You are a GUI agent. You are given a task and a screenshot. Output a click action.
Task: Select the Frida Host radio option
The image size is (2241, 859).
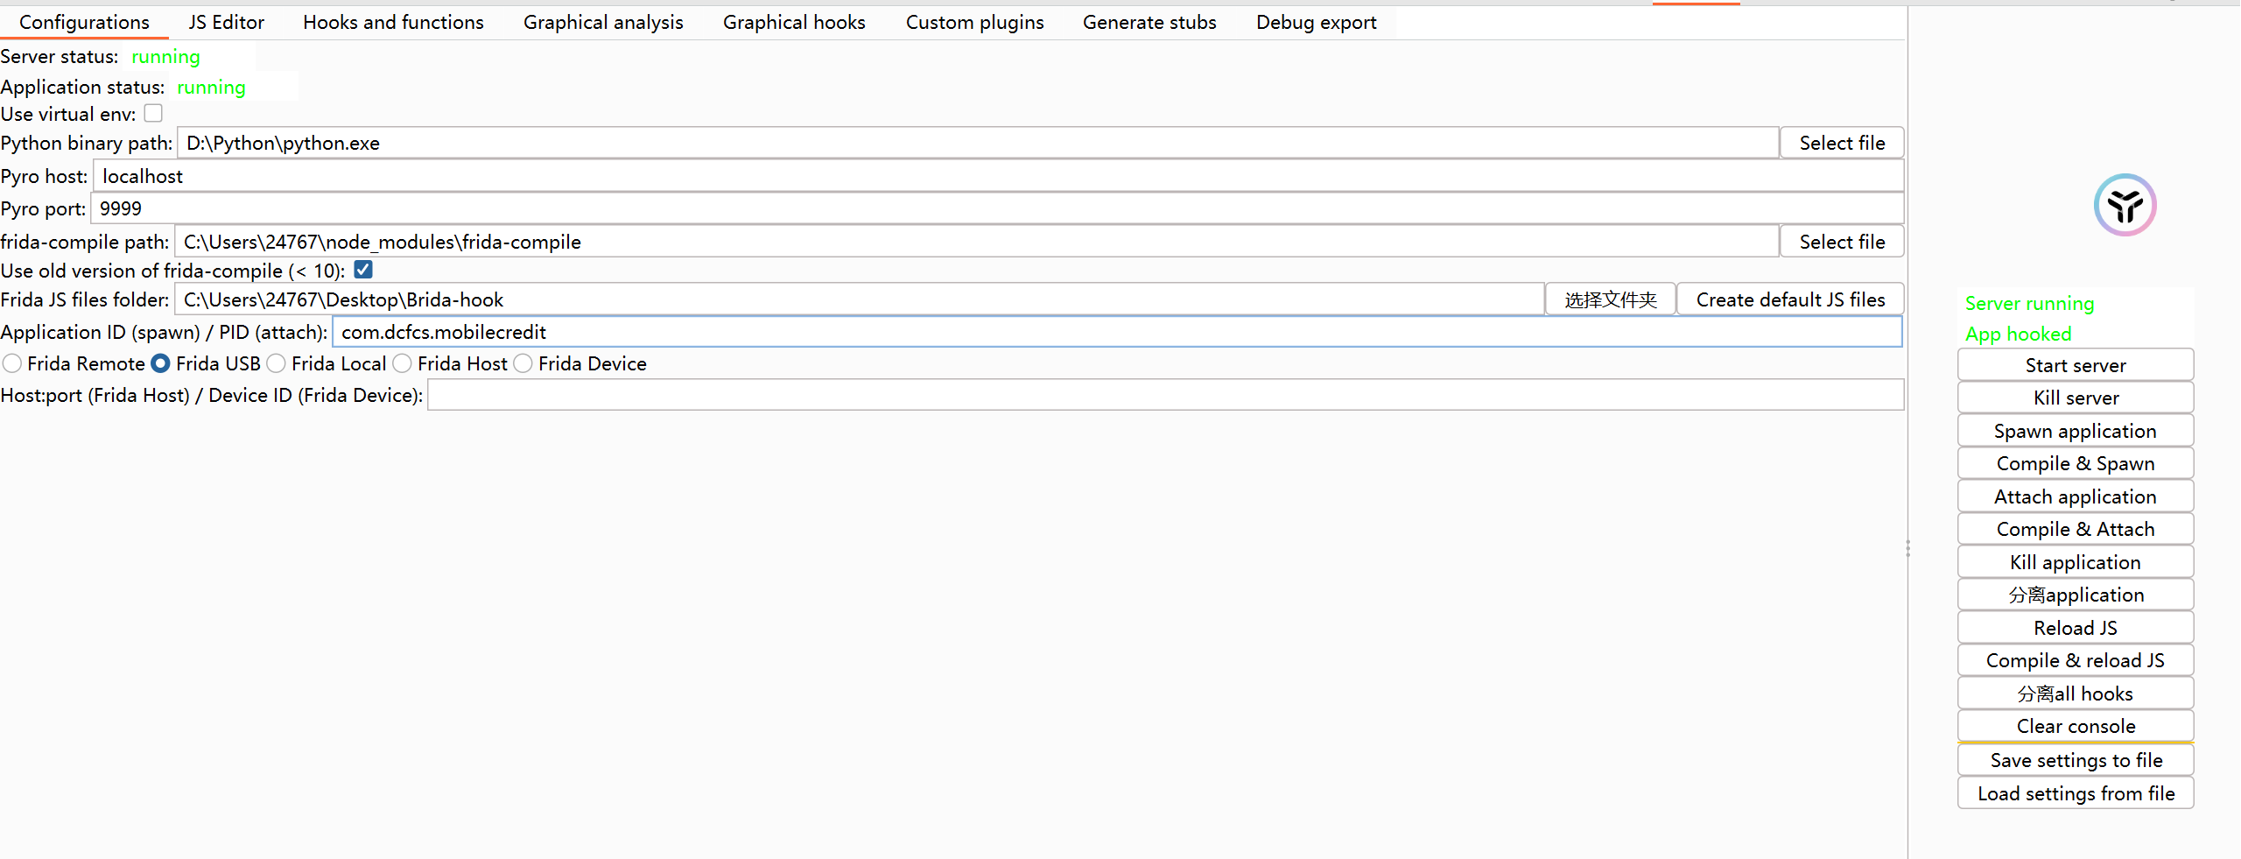click(x=403, y=363)
